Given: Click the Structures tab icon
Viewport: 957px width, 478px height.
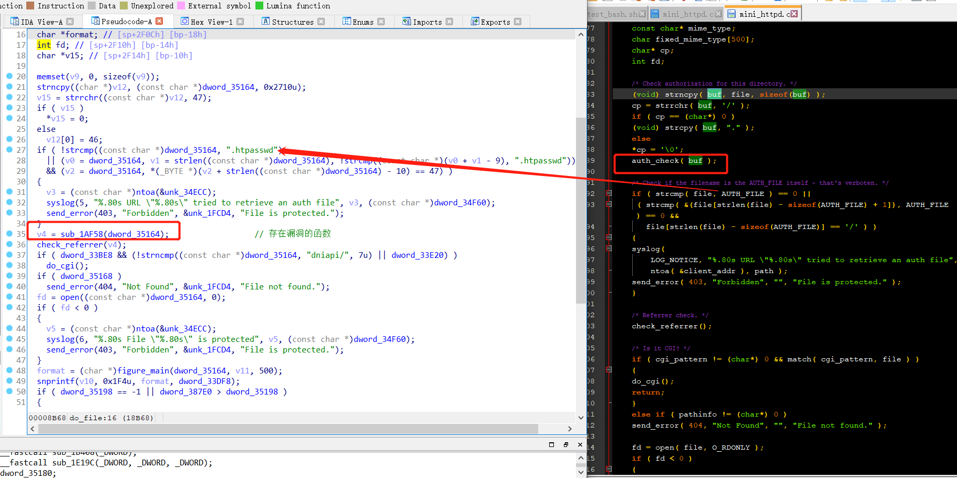Looking at the screenshot, I should [x=265, y=21].
